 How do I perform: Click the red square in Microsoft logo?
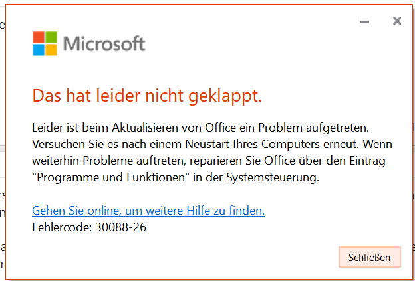[x=39, y=38]
